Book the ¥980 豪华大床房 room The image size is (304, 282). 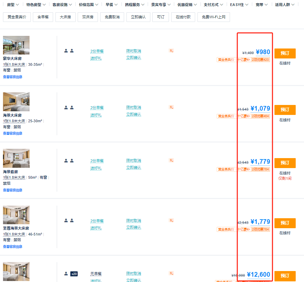(285, 53)
